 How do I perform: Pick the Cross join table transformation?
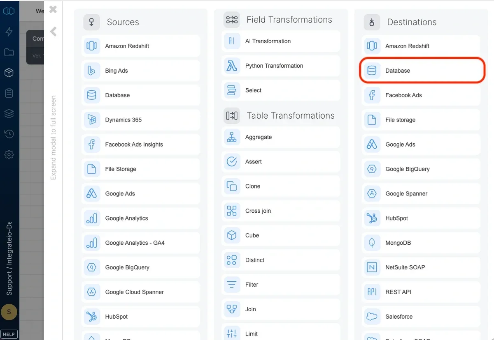pyautogui.click(x=280, y=211)
